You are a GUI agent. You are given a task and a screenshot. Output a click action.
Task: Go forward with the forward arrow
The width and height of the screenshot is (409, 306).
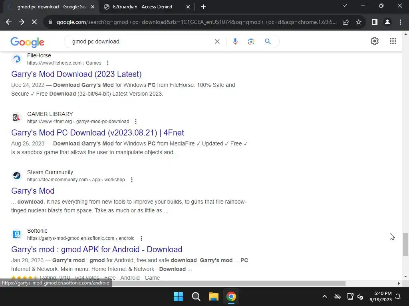pyautogui.click(x=22, y=22)
